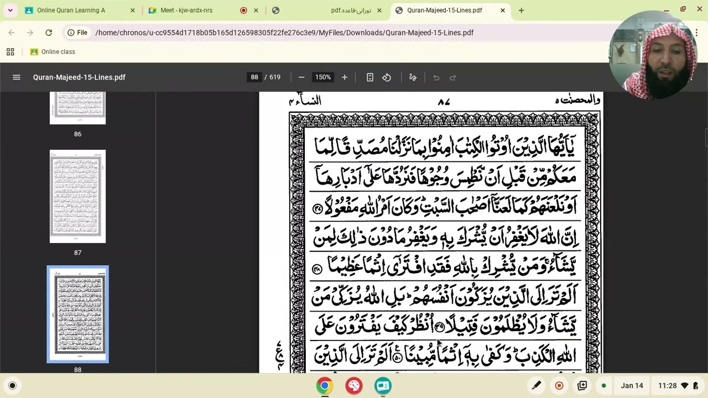
Task: Close the Meet kjw-ardx-nrs tab
Action: 256,10
